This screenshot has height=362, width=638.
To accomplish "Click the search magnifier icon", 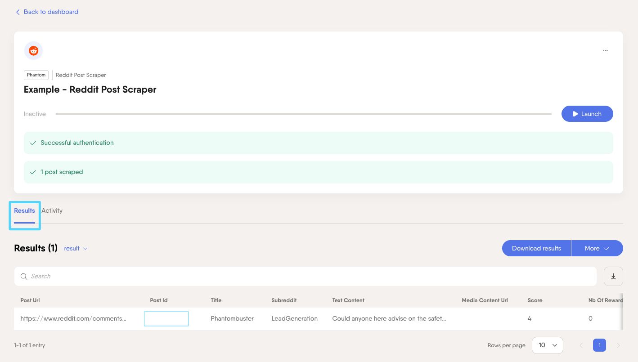I will (x=24, y=277).
